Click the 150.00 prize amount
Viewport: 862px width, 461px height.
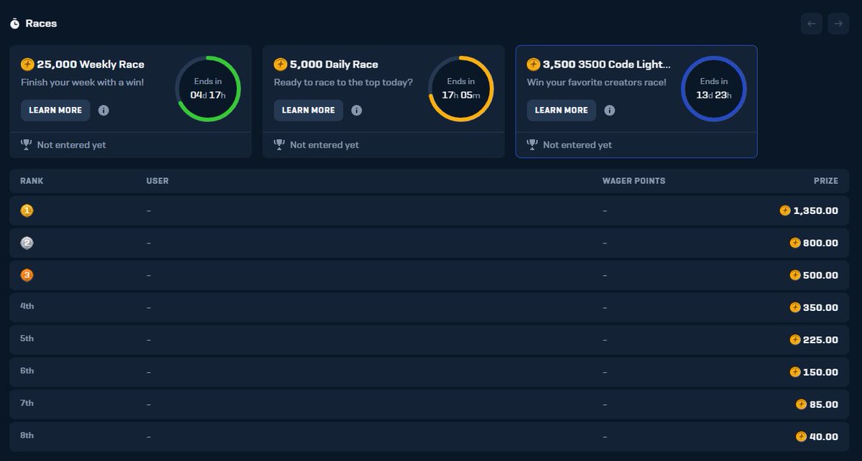(820, 372)
